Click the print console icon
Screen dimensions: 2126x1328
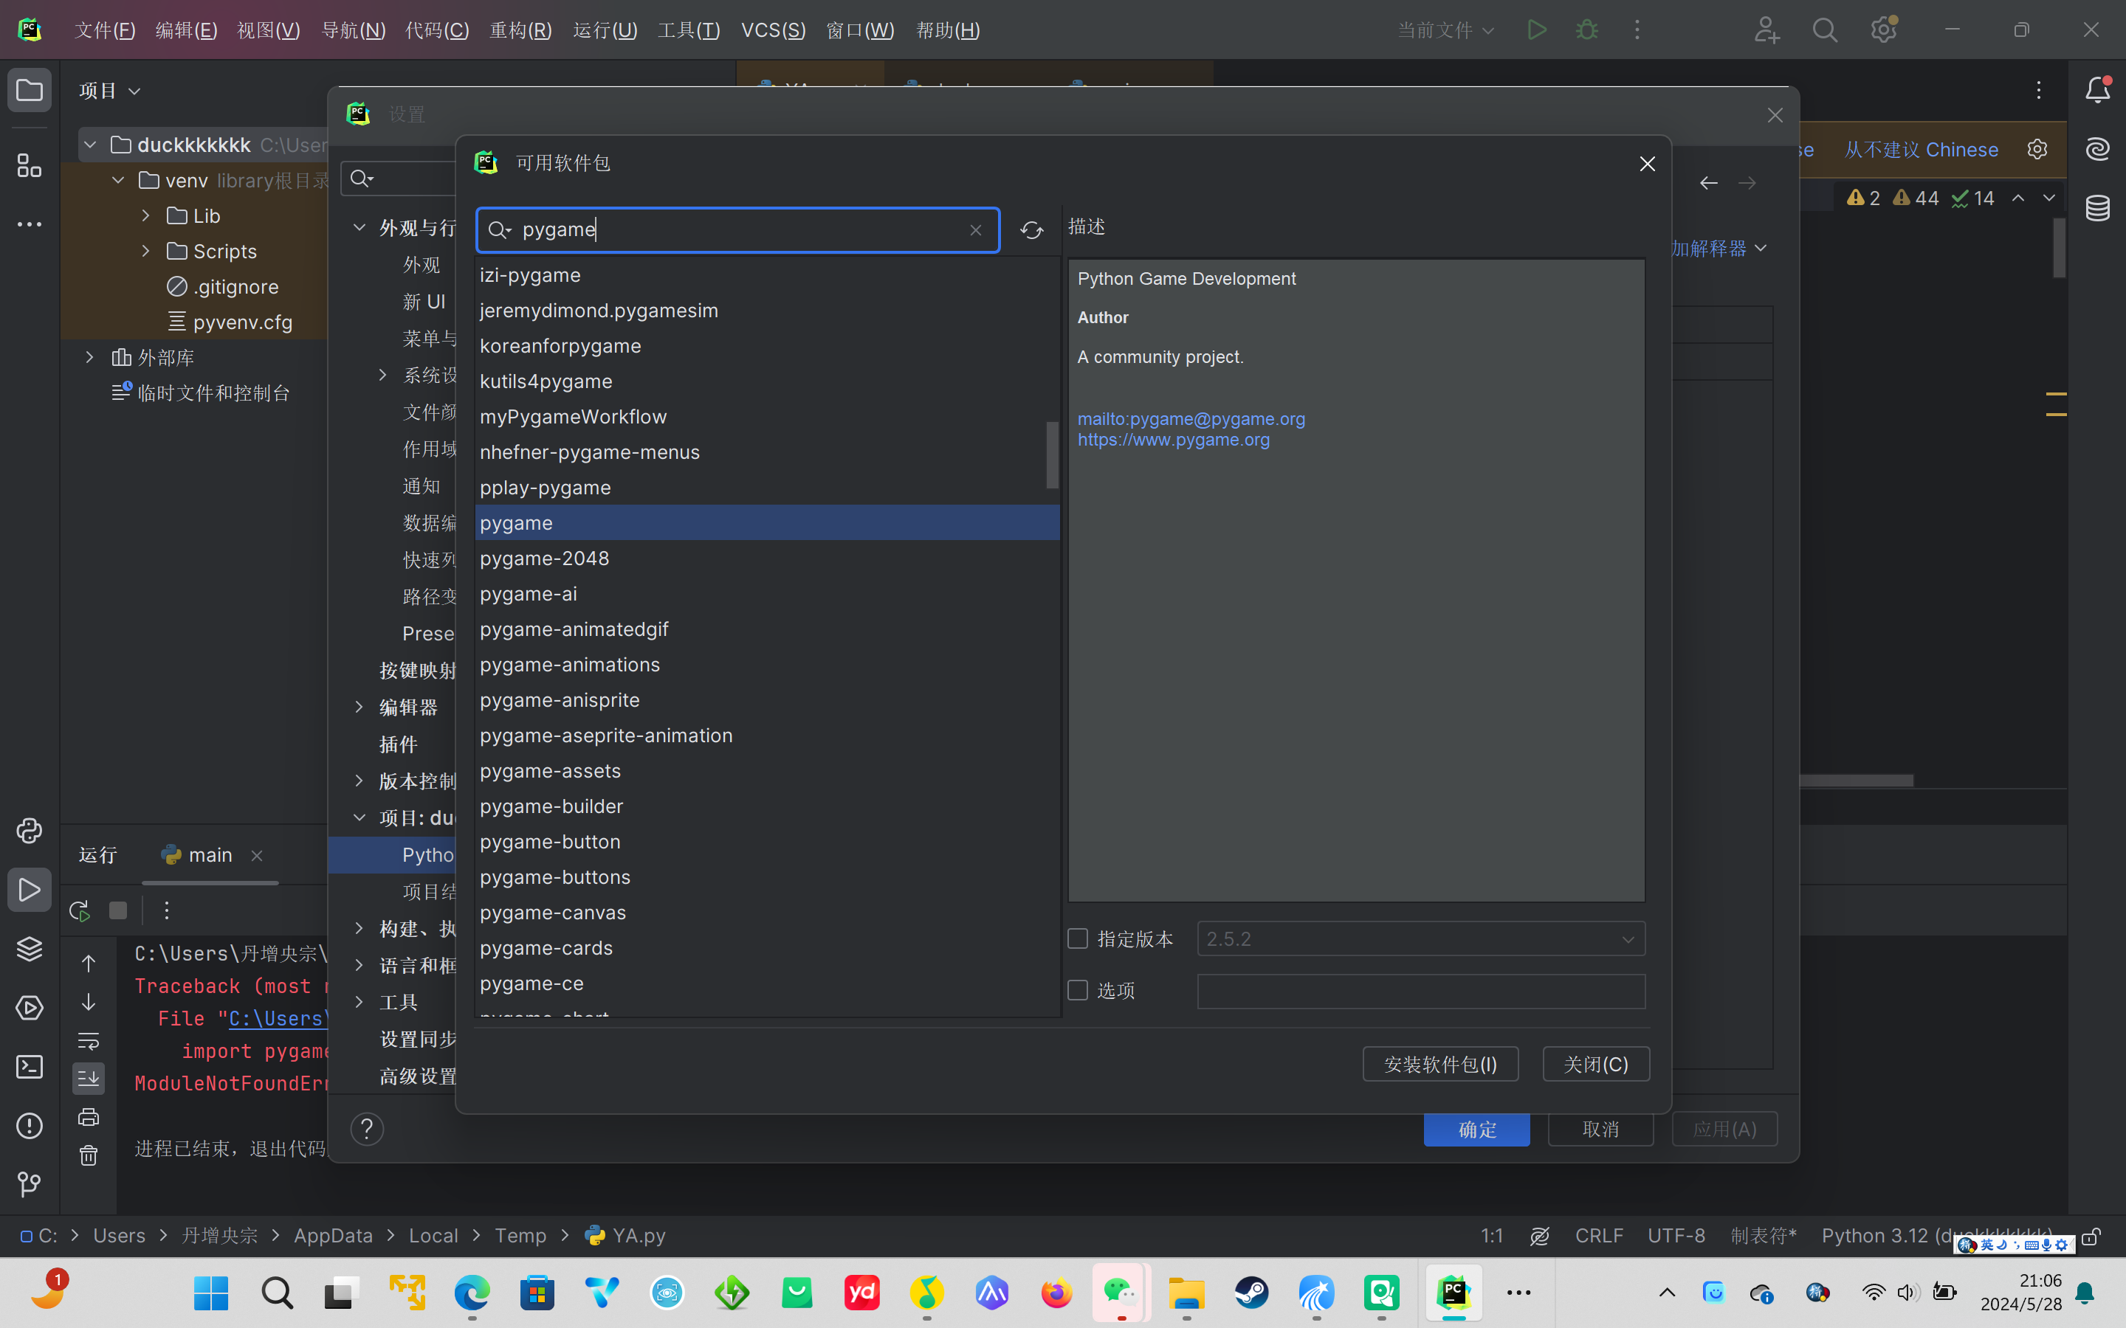(x=89, y=1117)
